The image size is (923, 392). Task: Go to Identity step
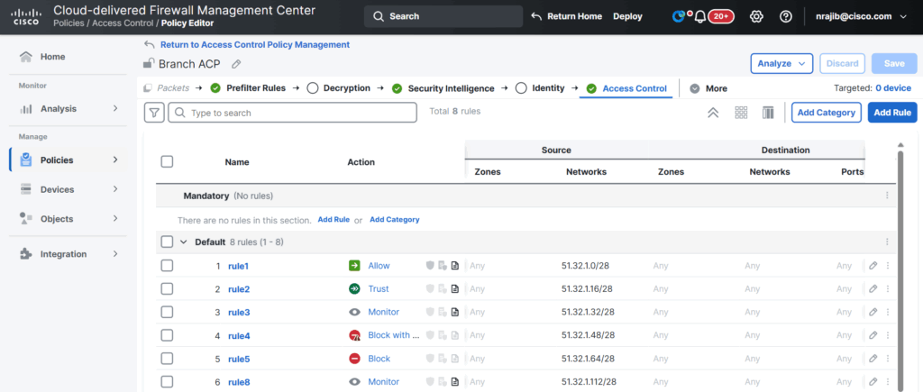tap(540, 88)
